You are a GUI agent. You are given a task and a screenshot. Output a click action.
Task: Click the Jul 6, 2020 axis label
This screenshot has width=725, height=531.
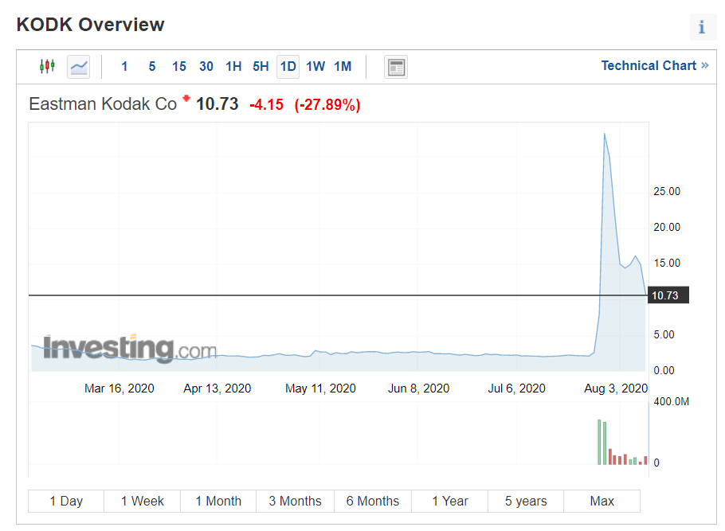(x=516, y=388)
